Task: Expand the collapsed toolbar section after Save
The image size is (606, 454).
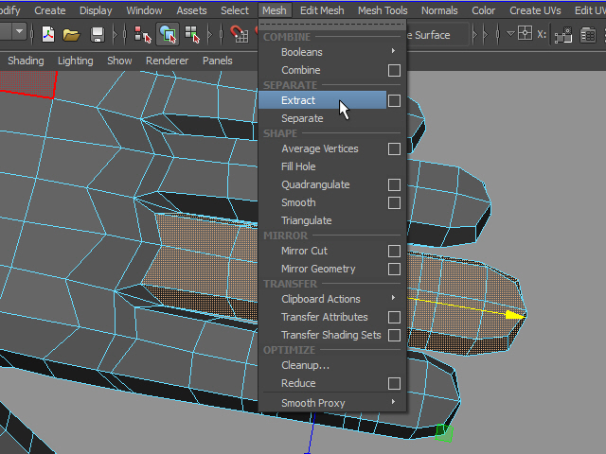Action: (x=115, y=35)
